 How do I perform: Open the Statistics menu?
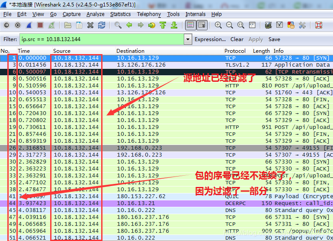click(120, 14)
